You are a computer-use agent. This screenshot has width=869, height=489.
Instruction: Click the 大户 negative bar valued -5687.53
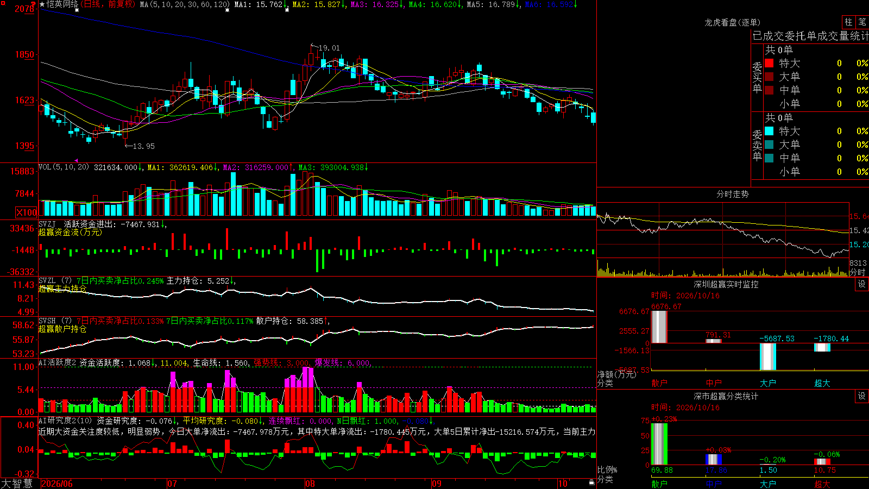tap(767, 356)
